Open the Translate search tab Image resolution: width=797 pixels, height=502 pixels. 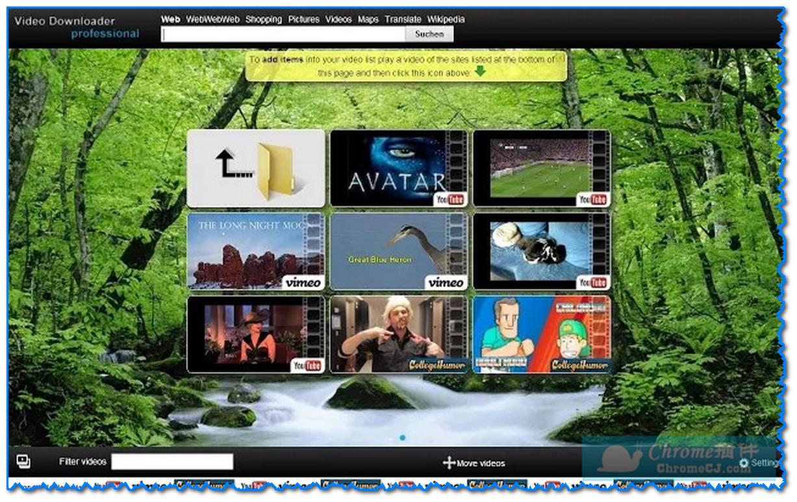[403, 19]
